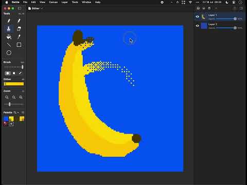Open the Help menu
Screen dimensions: 247x185
(98, 2)
